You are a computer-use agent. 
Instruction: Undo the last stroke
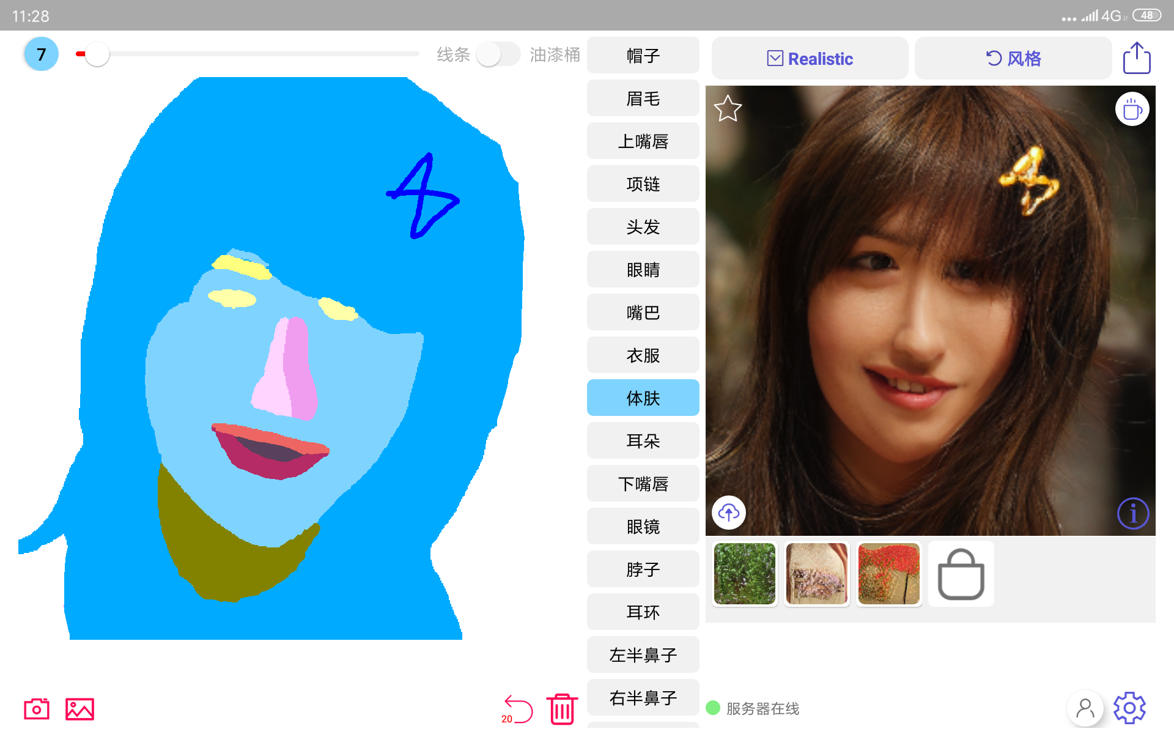pos(517,710)
